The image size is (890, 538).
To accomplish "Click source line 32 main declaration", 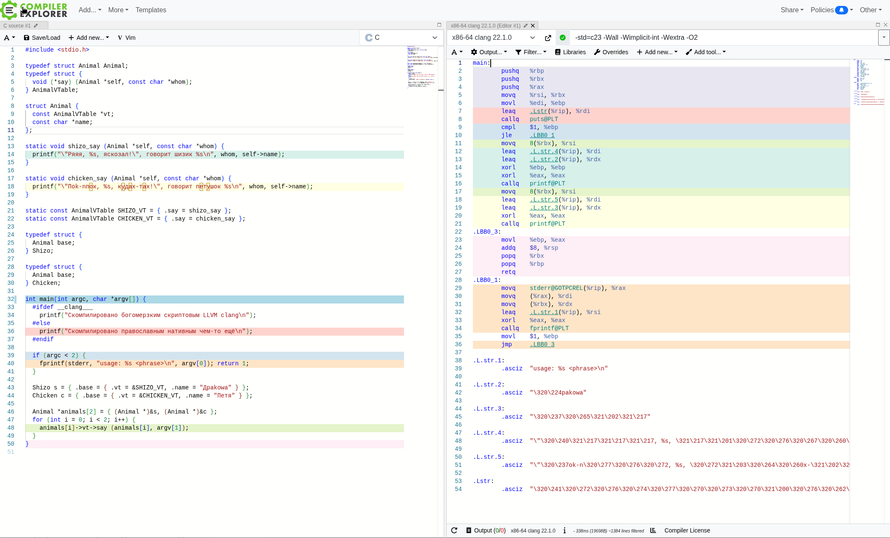I will click(214, 299).
